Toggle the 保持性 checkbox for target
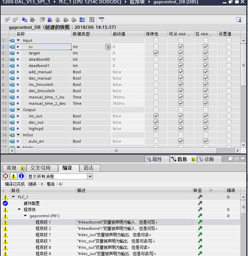The image size is (248, 256). (156, 53)
